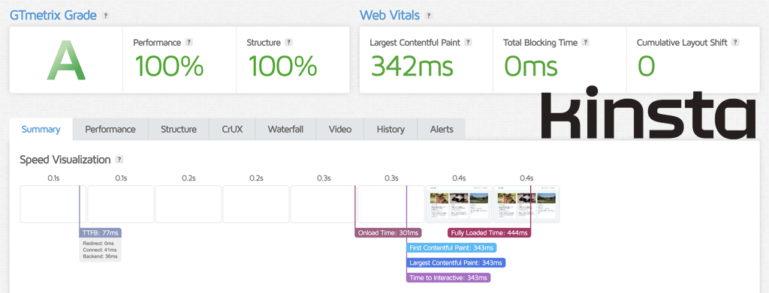Click the Largest Contentful Paint help icon
The image size is (769, 293).
coord(469,43)
